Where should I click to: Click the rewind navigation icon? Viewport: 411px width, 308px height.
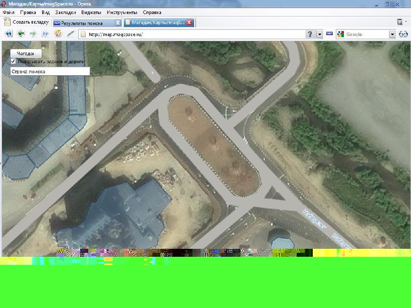(x=9, y=34)
